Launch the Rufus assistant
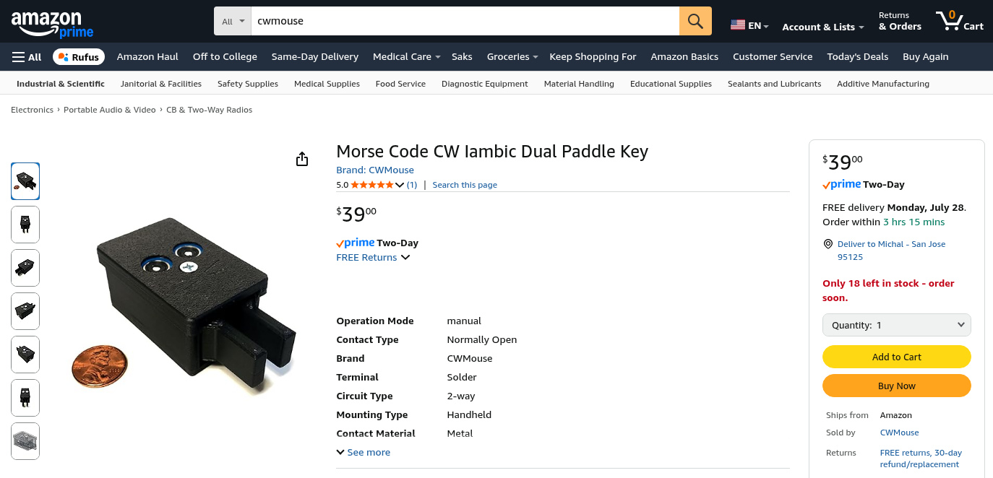Screen dimensions: 993x478 (79, 57)
